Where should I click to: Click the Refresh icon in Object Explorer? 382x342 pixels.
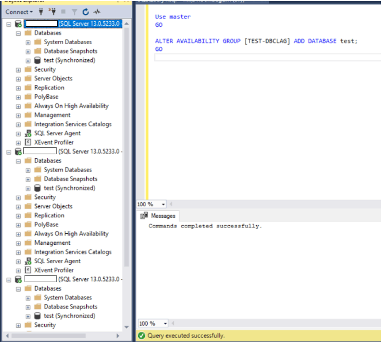point(86,12)
